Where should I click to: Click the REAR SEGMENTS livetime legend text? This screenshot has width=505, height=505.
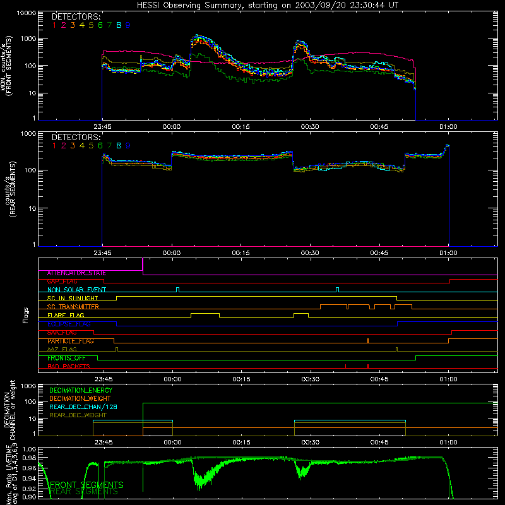coord(85,491)
